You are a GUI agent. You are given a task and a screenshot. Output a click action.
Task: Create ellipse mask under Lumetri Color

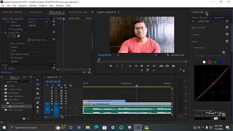tap(9, 36)
